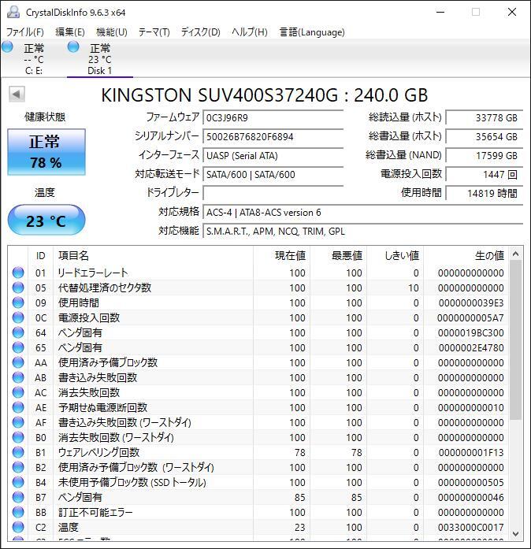Click status orb of B4 未使用予備ブロック数 row
The width and height of the screenshot is (531, 549).
point(18,482)
